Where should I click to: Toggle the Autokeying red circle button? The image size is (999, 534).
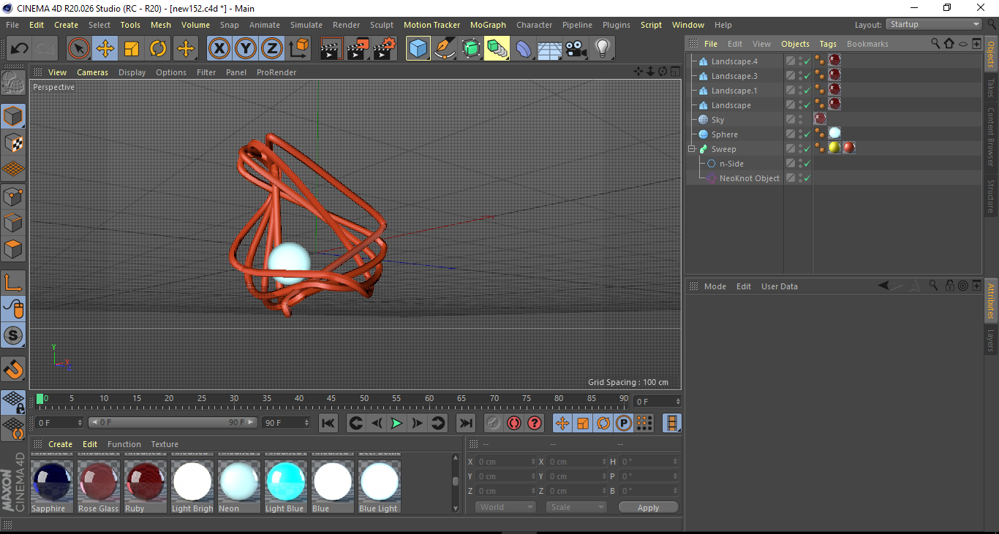514,423
